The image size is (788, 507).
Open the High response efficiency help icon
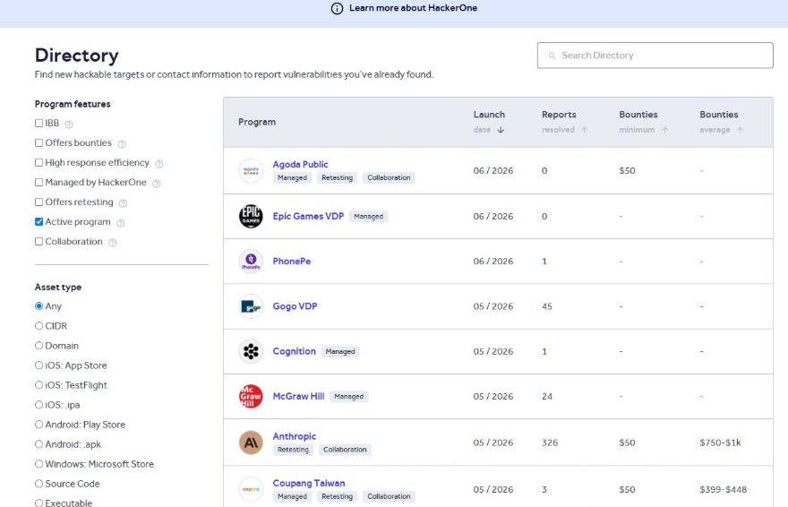point(159,164)
